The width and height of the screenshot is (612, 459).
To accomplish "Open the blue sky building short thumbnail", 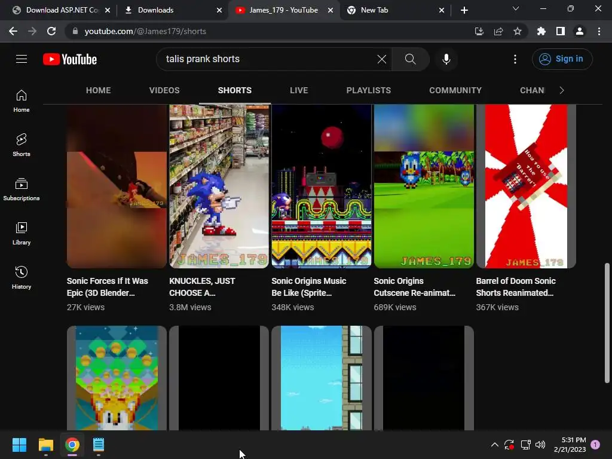I will point(321,378).
